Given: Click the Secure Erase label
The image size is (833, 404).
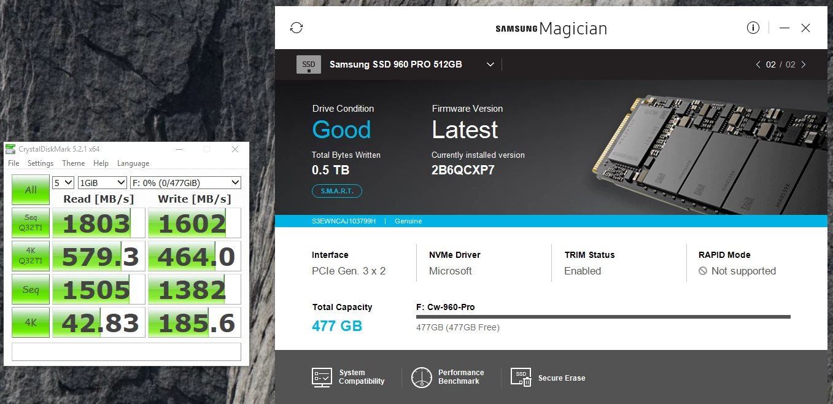Looking at the screenshot, I should coord(562,378).
